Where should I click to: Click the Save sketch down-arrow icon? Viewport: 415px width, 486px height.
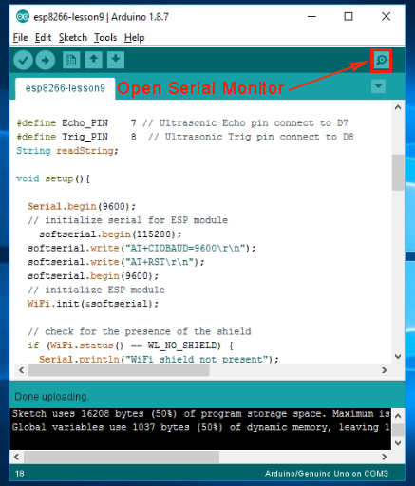click(x=116, y=60)
